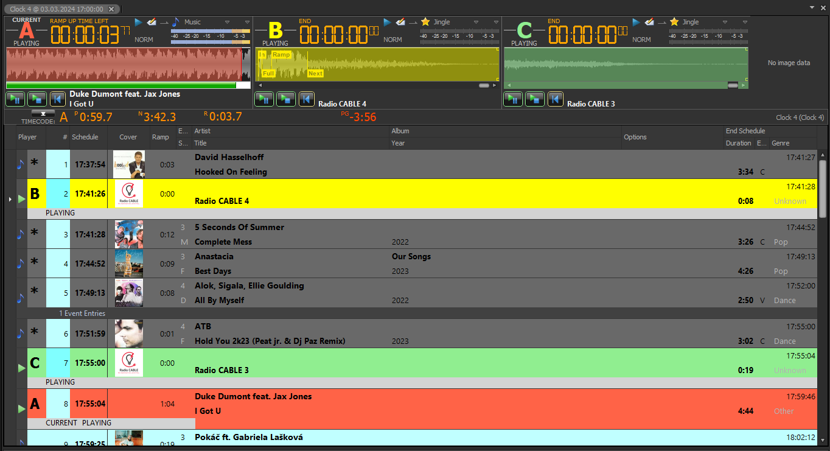Sort by the Artist column header
The width and height of the screenshot is (830, 451).
pos(291,131)
